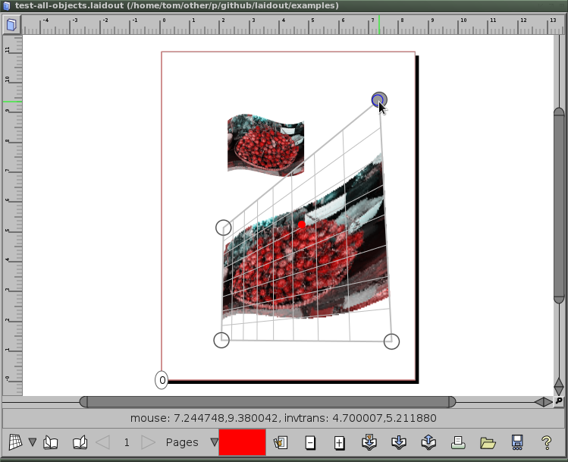Viewport: 568px width, 462px height.
Task: Save the document with floppy disk icon
Action: pos(517,442)
